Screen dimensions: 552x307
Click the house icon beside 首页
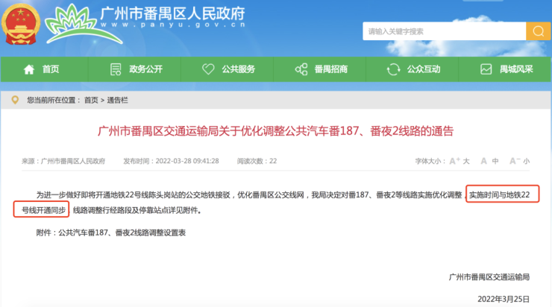29,69
